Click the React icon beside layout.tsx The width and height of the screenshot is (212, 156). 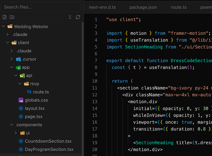click(x=21, y=108)
